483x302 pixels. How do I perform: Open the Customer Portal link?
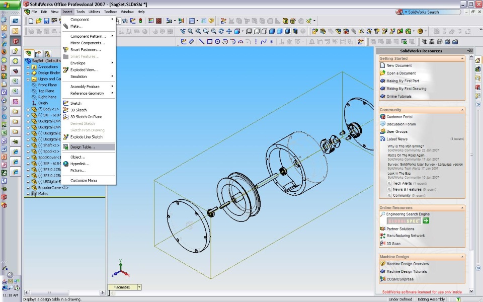point(399,117)
